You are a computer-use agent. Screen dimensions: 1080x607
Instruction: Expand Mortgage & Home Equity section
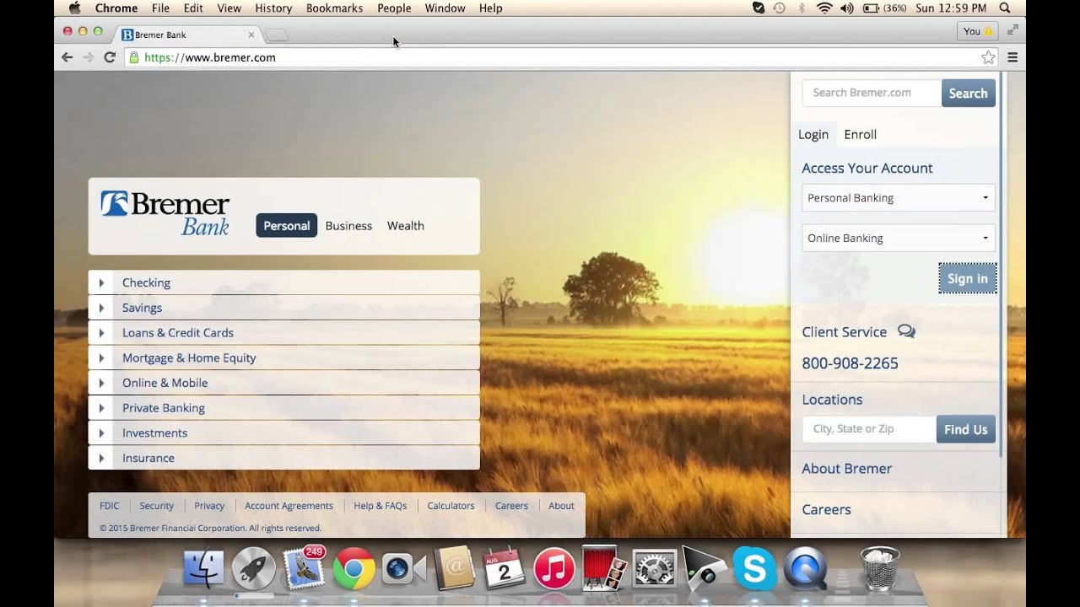(283, 357)
